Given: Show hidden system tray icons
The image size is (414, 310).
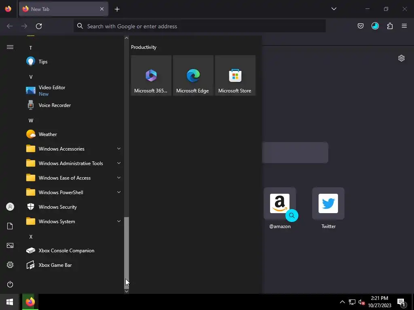Looking at the screenshot, I should click(x=342, y=302).
